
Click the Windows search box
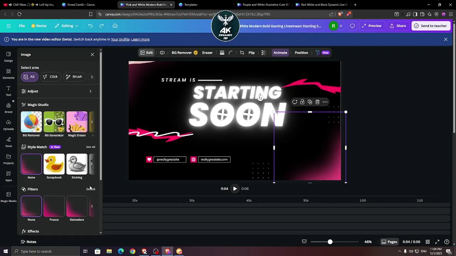[x=46, y=251]
